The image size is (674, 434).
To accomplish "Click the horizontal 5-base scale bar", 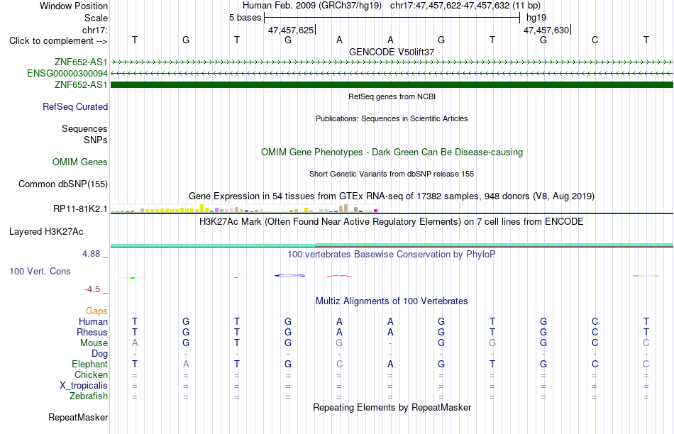I will tap(392, 18).
